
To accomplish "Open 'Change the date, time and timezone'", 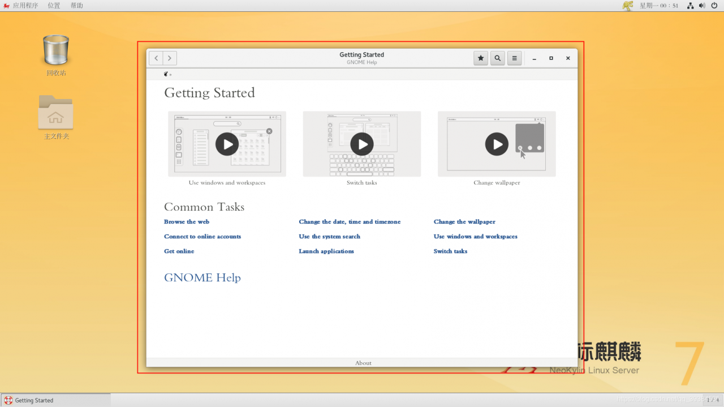I will point(350,222).
